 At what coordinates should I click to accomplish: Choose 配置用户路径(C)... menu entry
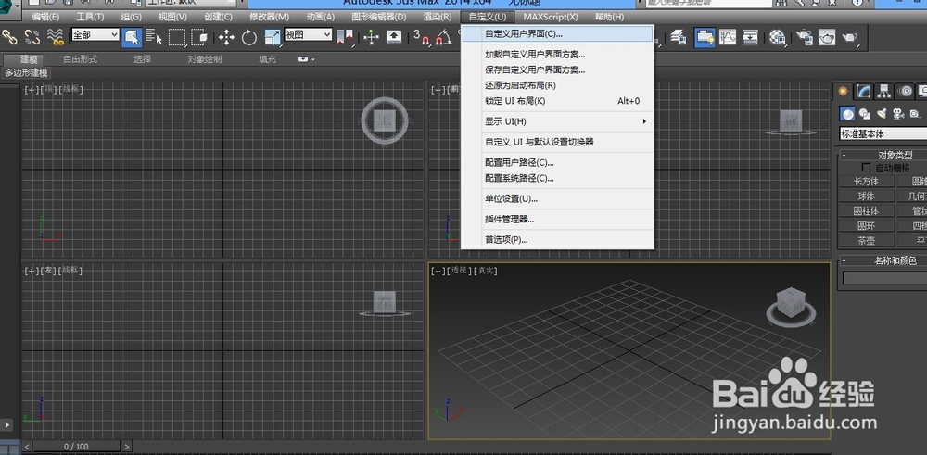click(557, 162)
